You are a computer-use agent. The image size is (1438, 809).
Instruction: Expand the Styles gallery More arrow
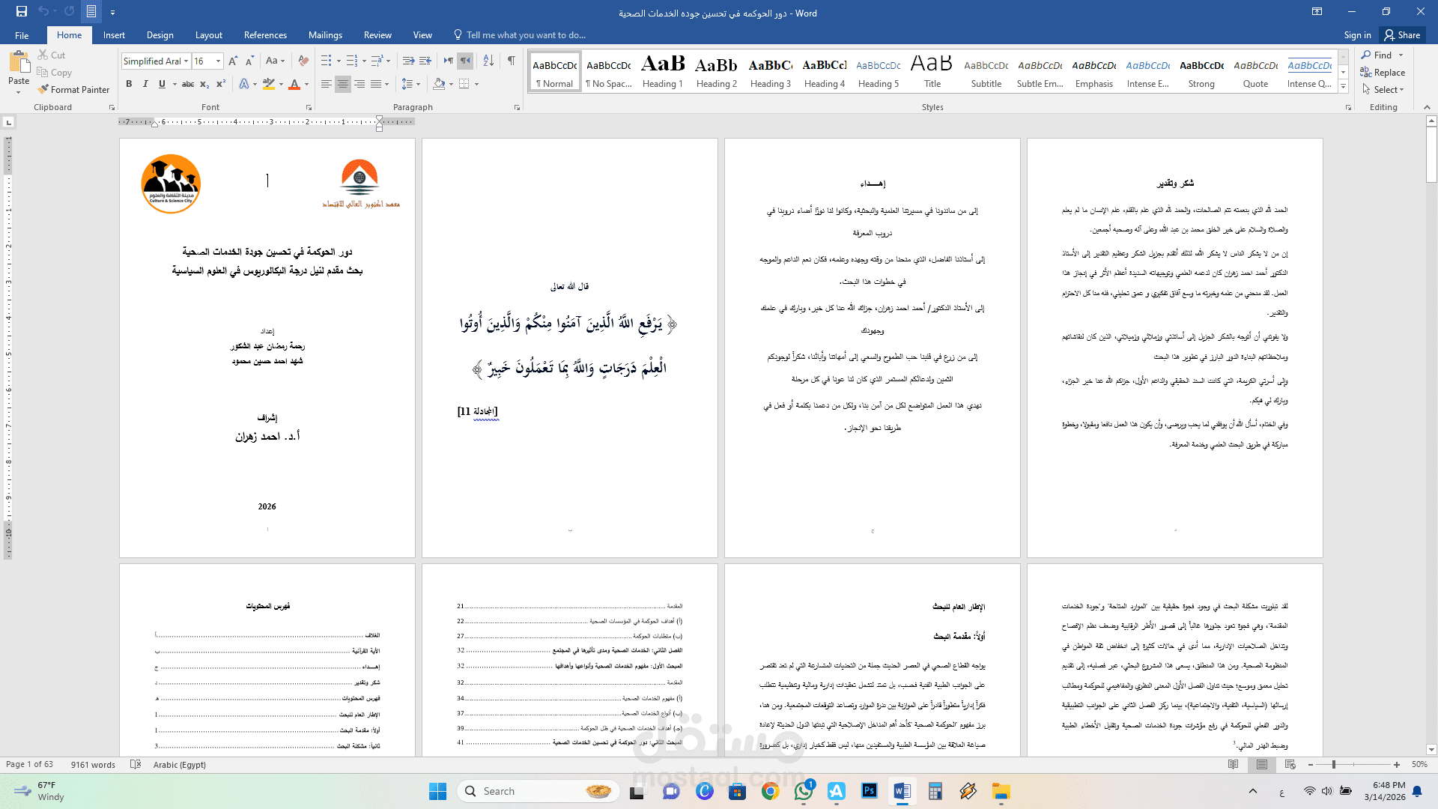(x=1344, y=87)
